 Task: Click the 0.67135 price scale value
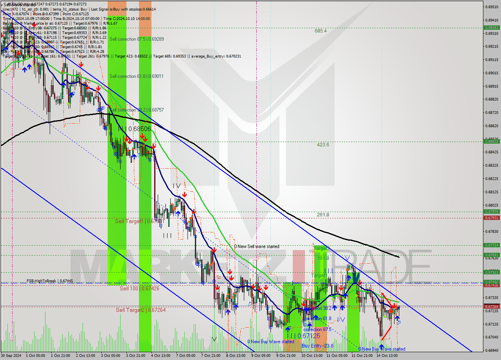click(x=492, y=324)
